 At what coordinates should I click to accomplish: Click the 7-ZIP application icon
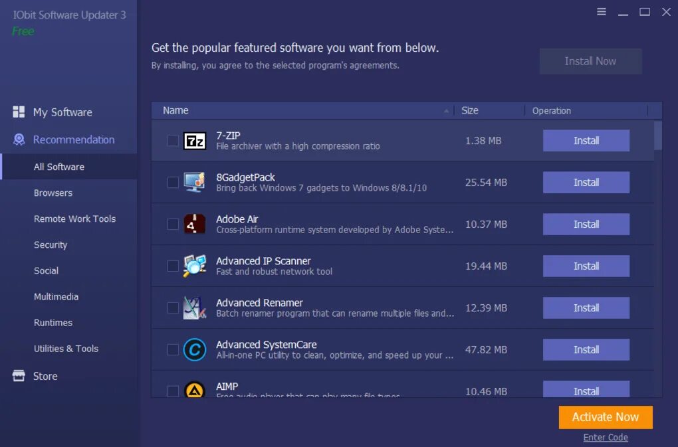point(195,141)
